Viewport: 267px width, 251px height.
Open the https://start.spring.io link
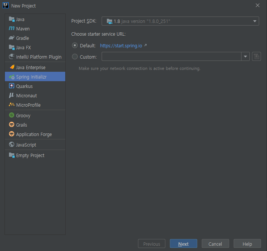tap(121, 46)
